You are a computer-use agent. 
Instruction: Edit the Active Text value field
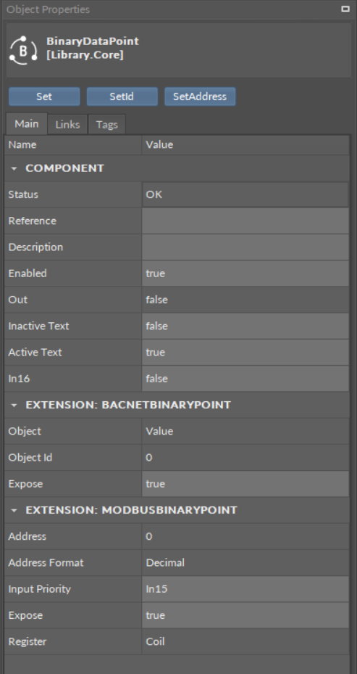pyautogui.click(x=245, y=353)
